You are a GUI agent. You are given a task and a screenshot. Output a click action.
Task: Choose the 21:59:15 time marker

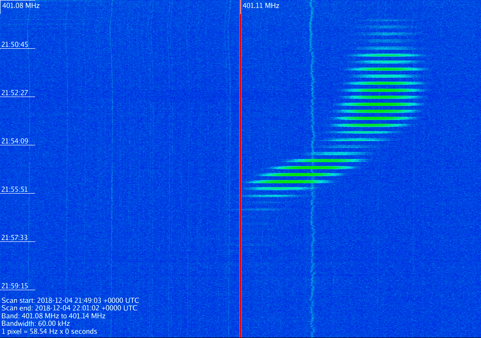(x=15, y=286)
